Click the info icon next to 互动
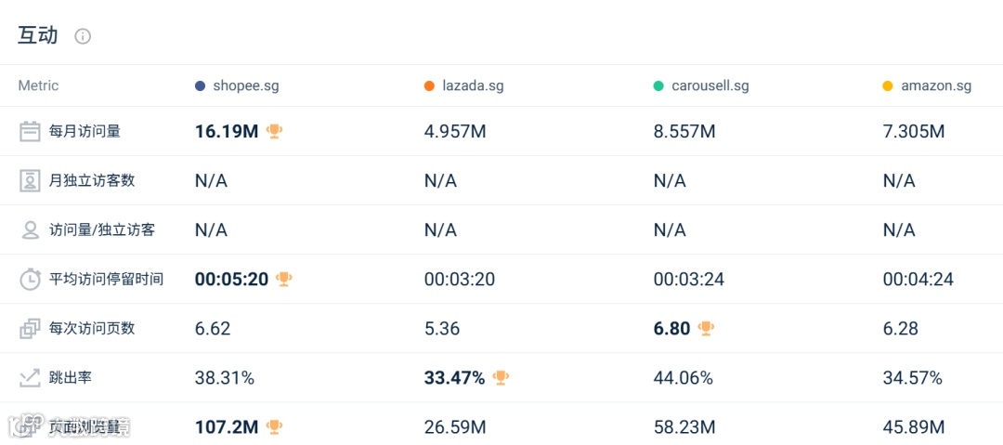Image resolution: width=1003 pixels, height=445 pixels. (x=83, y=36)
